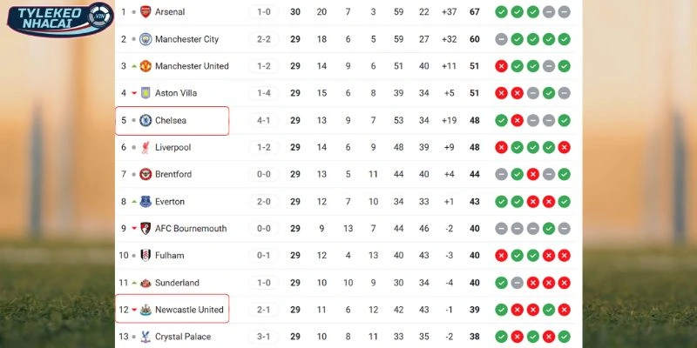Click Crystal Palace's 3-1 score badge
697x348 pixels.
coord(263,337)
